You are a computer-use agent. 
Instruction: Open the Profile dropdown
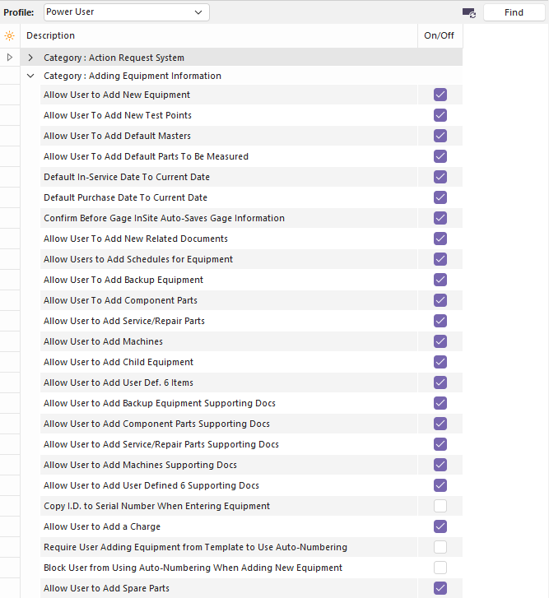tap(126, 12)
